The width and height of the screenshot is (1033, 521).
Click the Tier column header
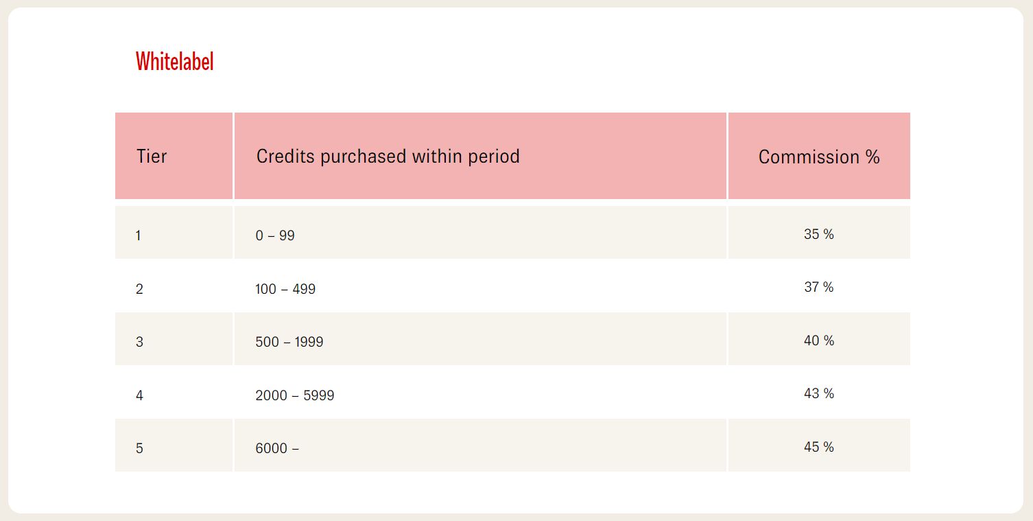pos(152,157)
